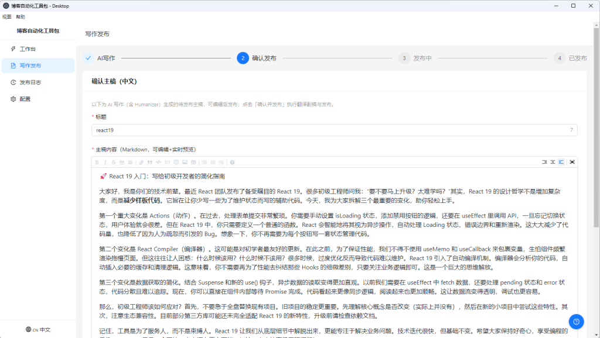The width and height of the screenshot is (600, 338).
Task: Switch editor to preview-only mode
Action: point(561,162)
